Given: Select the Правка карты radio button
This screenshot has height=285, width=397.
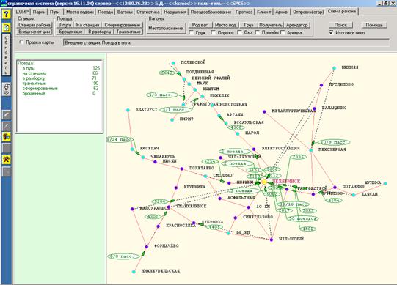Looking at the screenshot, I should click(21, 42).
